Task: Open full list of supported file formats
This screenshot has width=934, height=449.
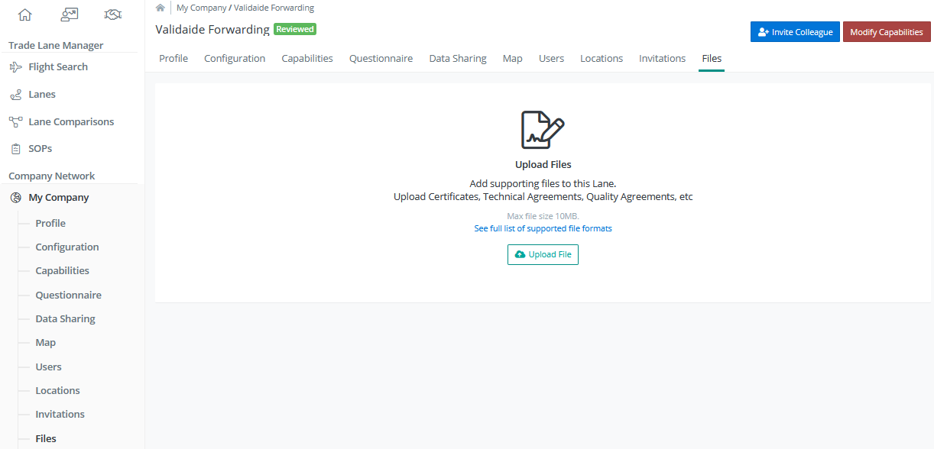Action: pyautogui.click(x=543, y=228)
